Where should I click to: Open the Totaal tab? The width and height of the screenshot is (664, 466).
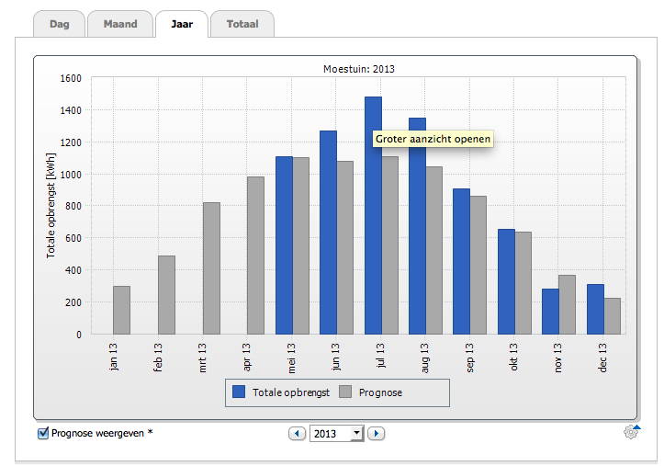click(x=242, y=24)
